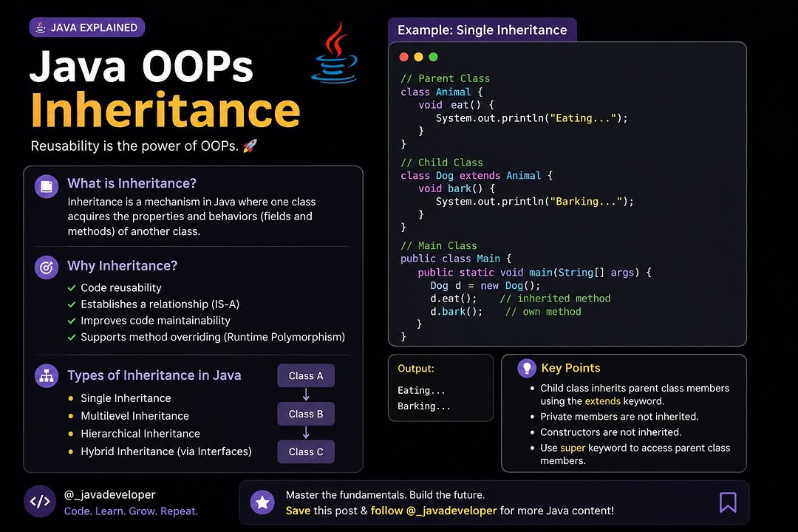Click the void bark() code line
Image resolution: width=798 pixels, height=532 pixels.
[457, 188]
